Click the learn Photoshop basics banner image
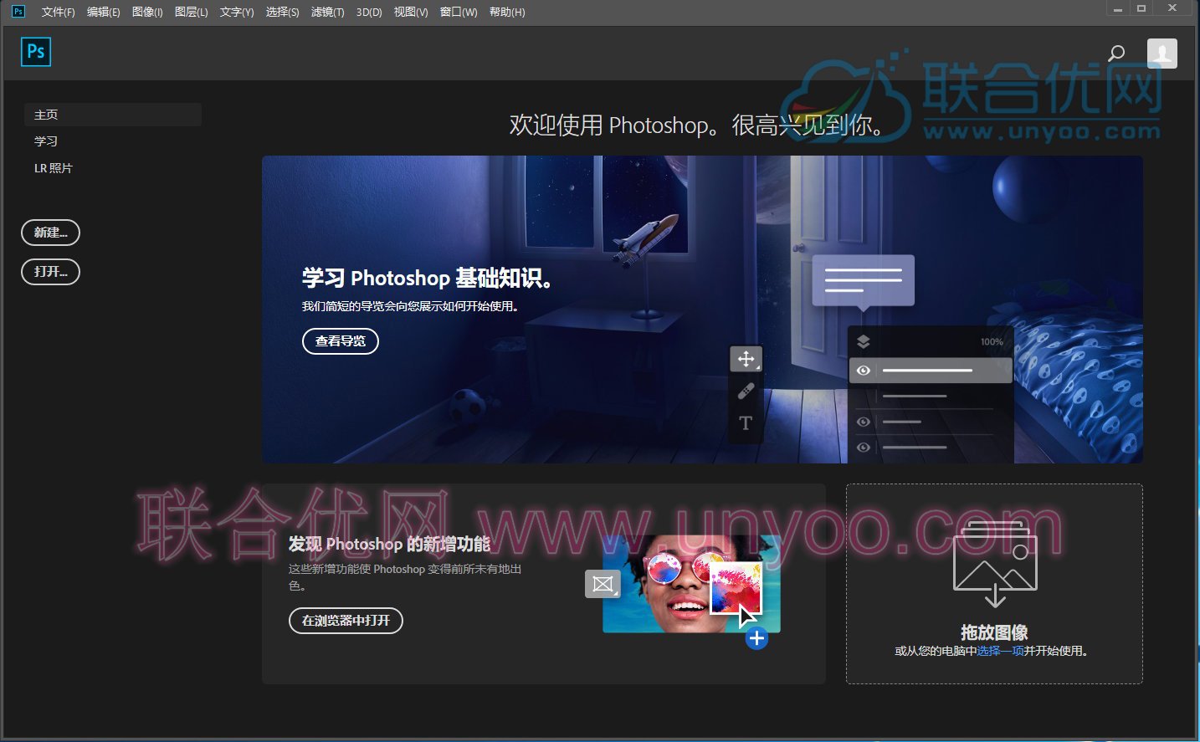 [702, 310]
